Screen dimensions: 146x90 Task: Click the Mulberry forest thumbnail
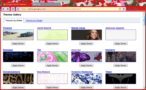[x=121, y=57]
